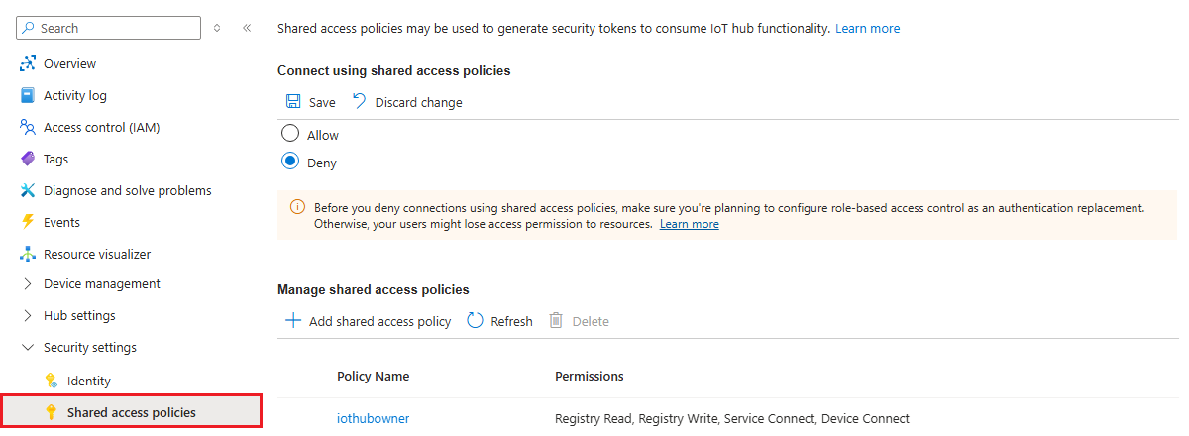This screenshot has width=1189, height=436.
Task: Go to Diagnose and solve problems
Action: pos(127,191)
